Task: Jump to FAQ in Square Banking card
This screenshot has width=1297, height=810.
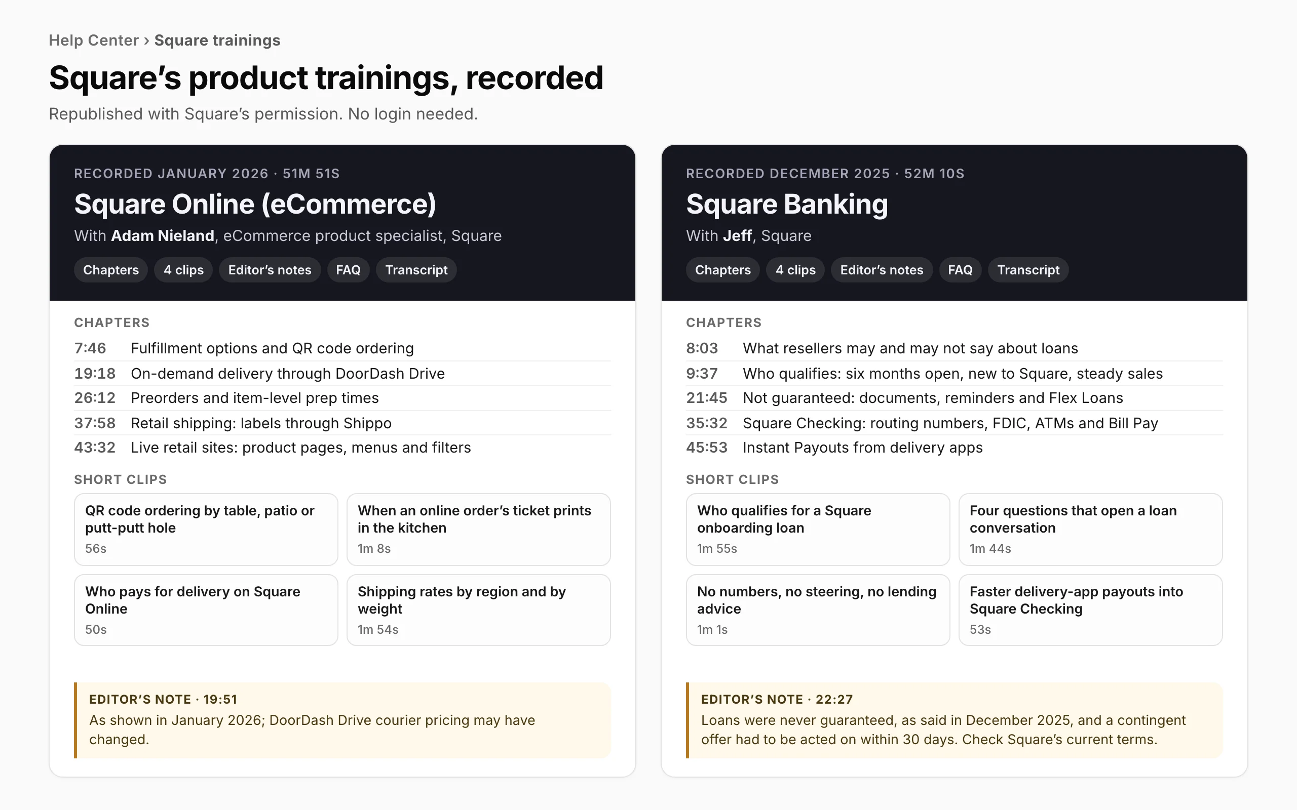Action: coord(960,270)
